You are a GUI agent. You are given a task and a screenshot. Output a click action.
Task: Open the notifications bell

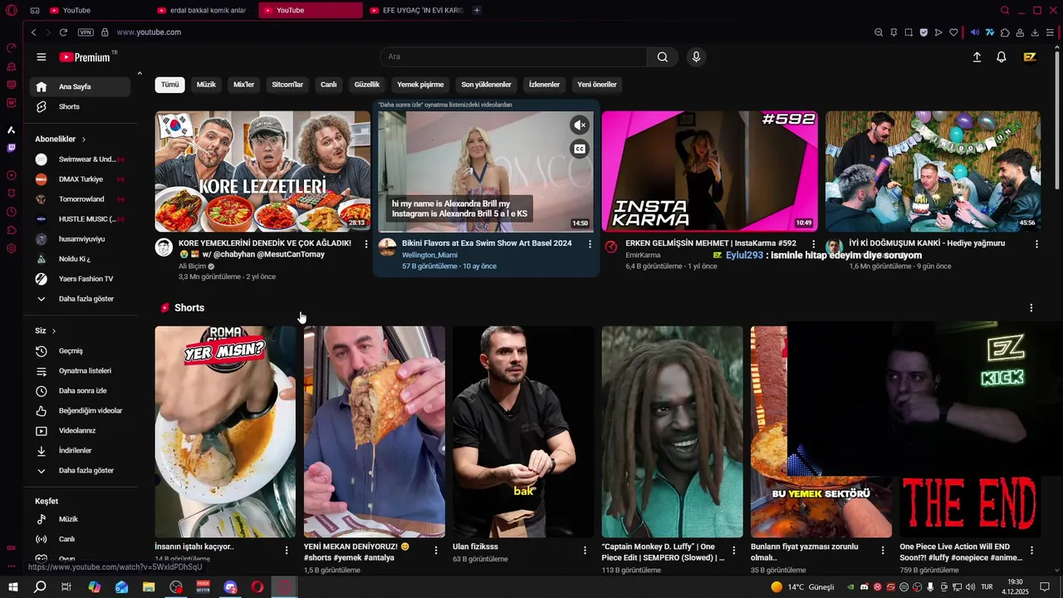1002,56
